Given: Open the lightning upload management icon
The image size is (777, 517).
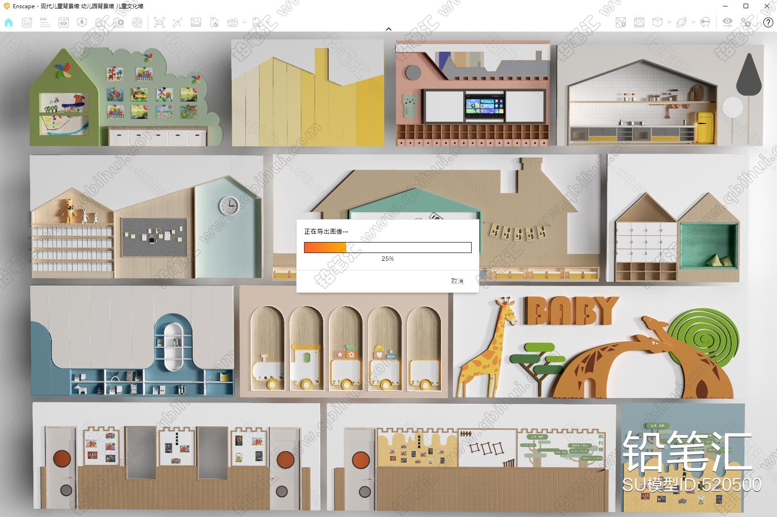Looking at the screenshot, I should click(119, 22).
